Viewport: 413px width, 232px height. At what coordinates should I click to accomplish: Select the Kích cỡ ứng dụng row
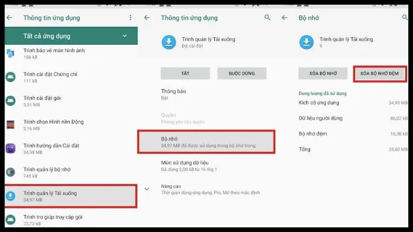click(x=353, y=103)
